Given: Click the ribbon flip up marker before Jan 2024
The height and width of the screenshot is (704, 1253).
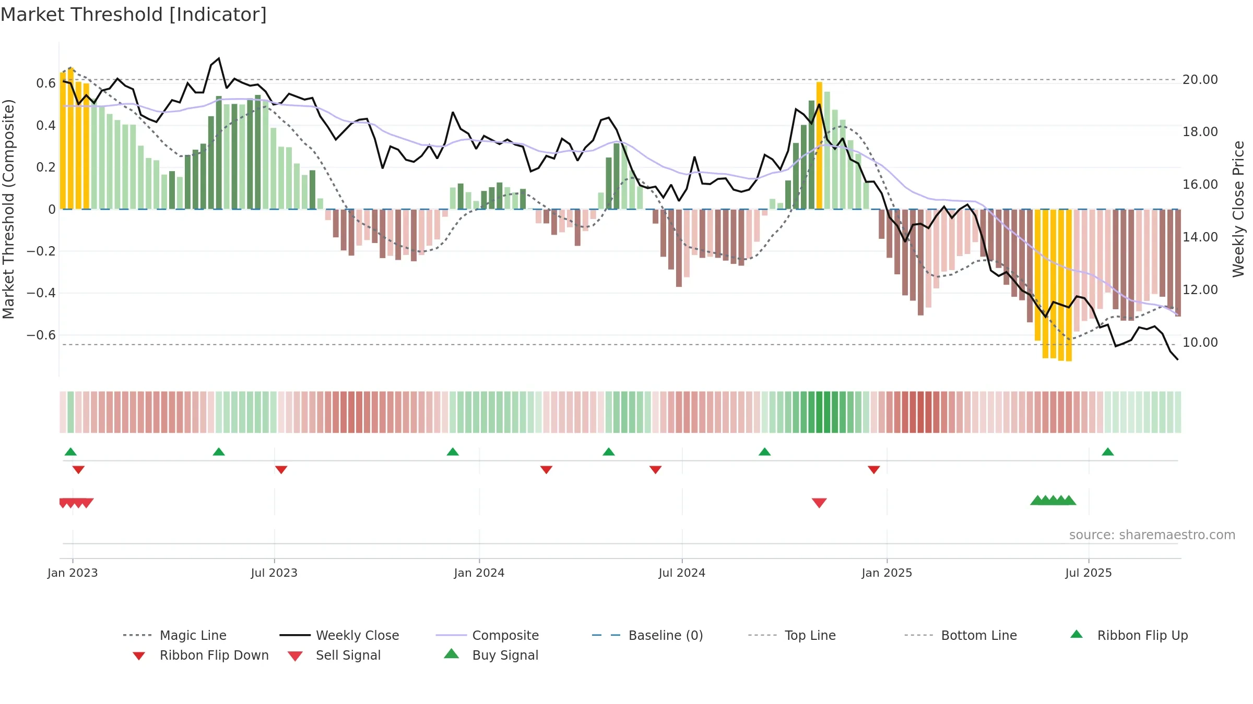Looking at the screenshot, I should click(453, 452).
